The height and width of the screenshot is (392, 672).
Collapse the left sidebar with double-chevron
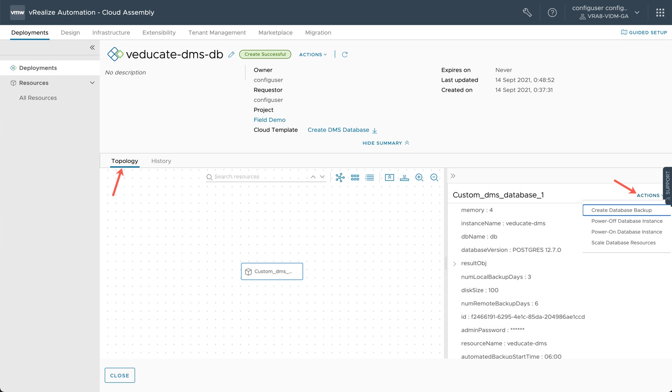click(x=92, y=47)
